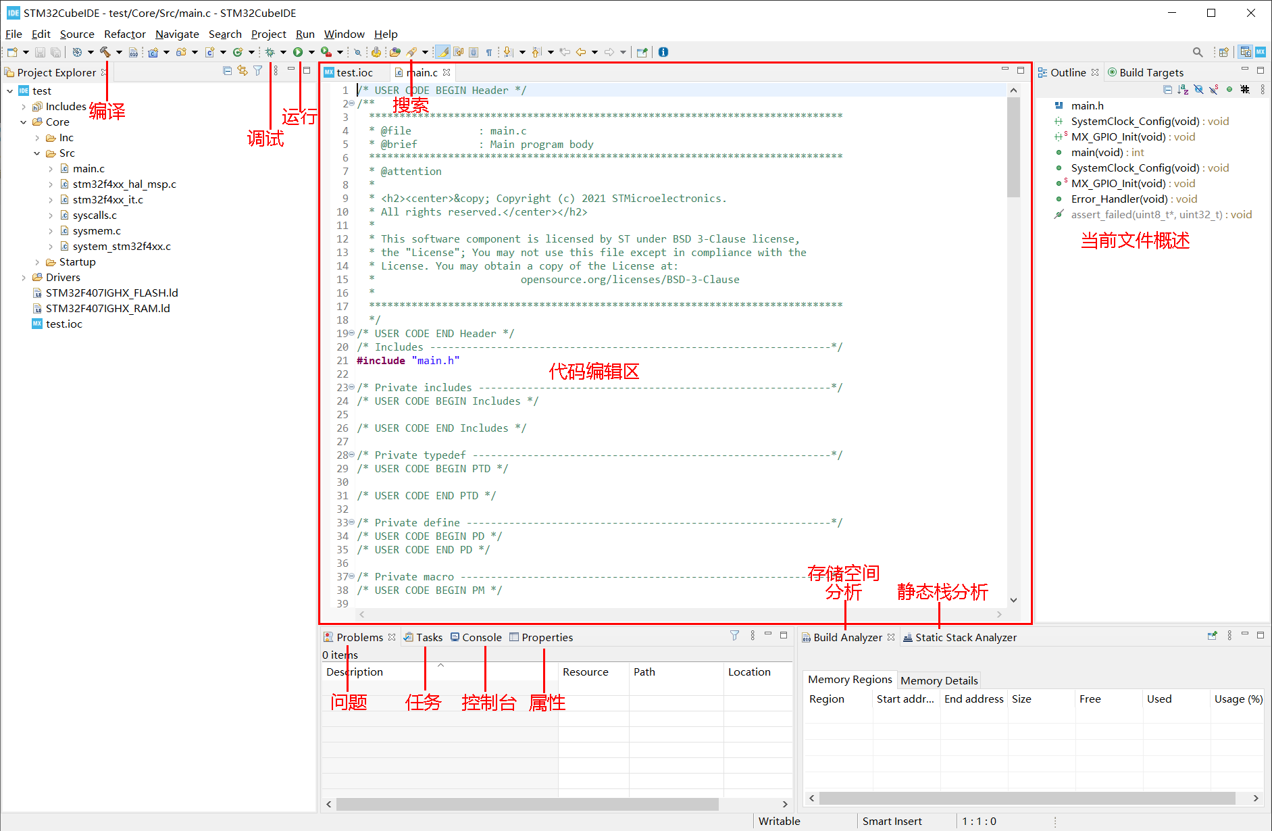Screen dimensions: 1272x831
Task: Toggle Link with Editor in Project Explorer
Action: tap(243, 71)
